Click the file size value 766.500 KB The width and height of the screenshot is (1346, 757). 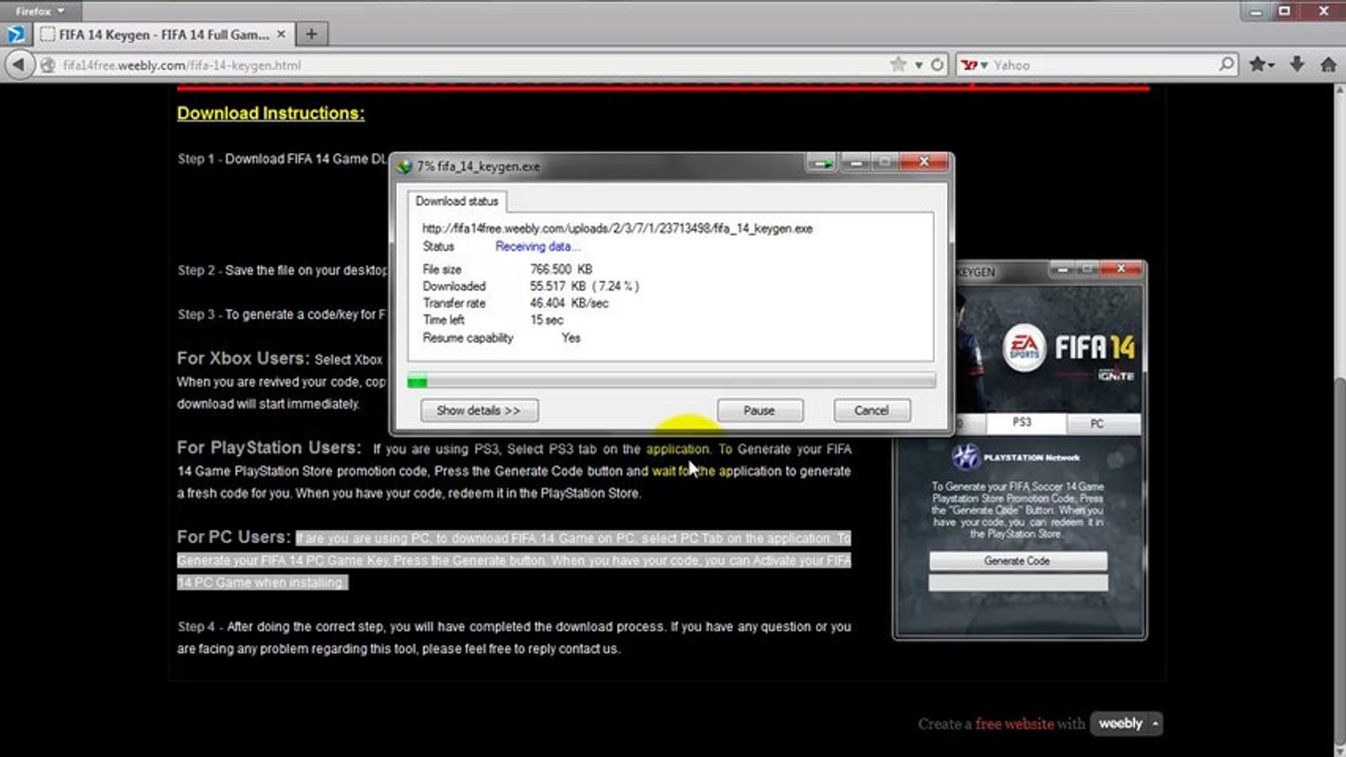pyautogui.click(x=561, y=269)
